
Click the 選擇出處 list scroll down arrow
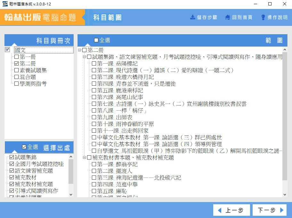click(71, 195)
